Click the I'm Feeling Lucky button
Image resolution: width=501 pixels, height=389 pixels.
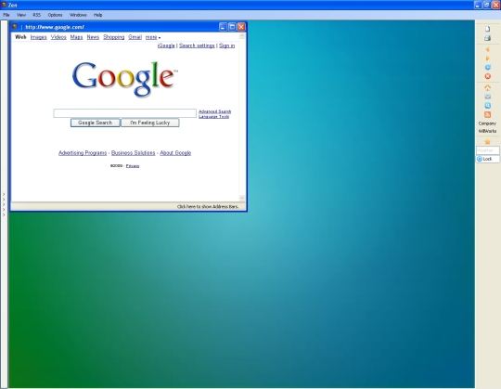coord(150,123)
